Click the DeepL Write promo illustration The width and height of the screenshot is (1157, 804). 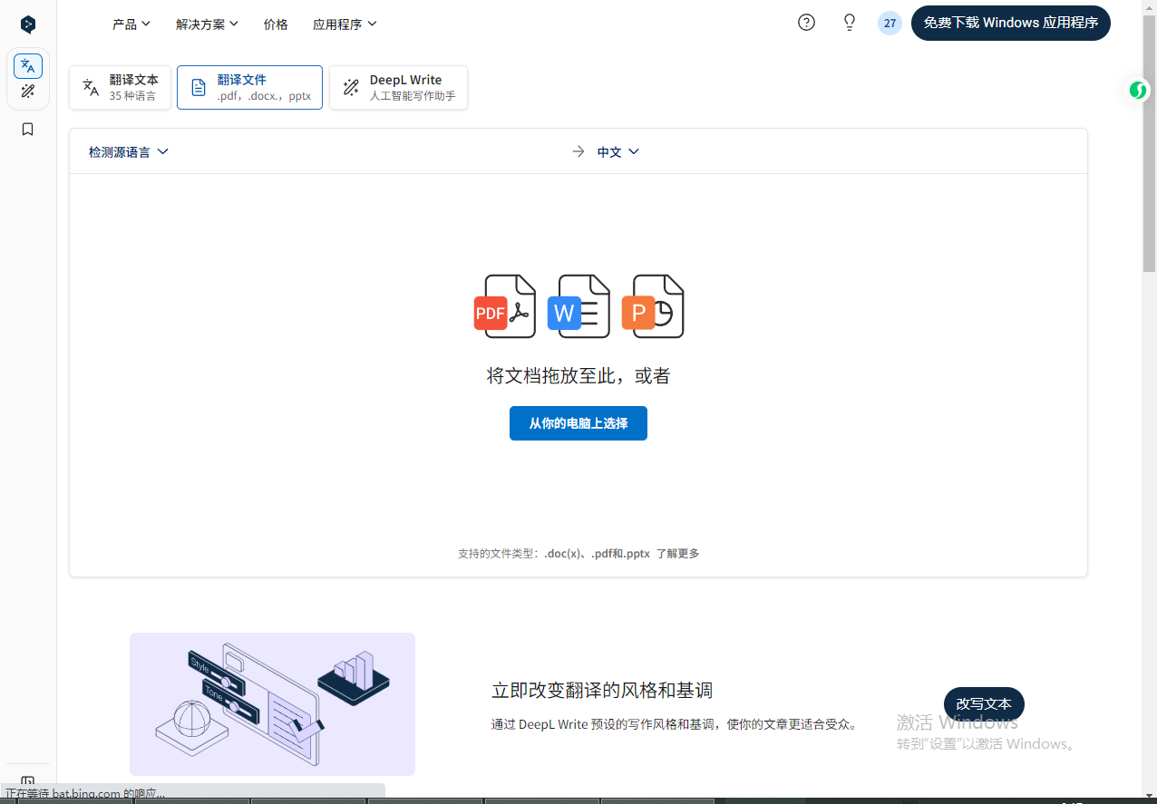click(272, 704)
